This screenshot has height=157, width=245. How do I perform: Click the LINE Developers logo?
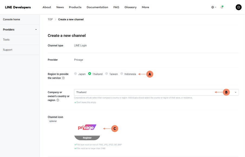[18, 7]
